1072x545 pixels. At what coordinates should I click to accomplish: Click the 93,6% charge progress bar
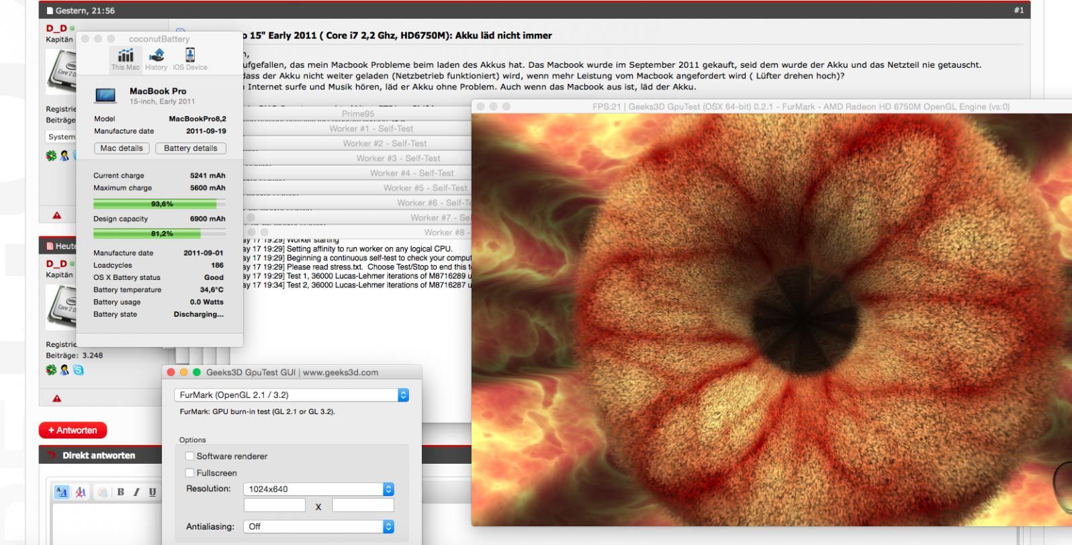tap(160, 204)
